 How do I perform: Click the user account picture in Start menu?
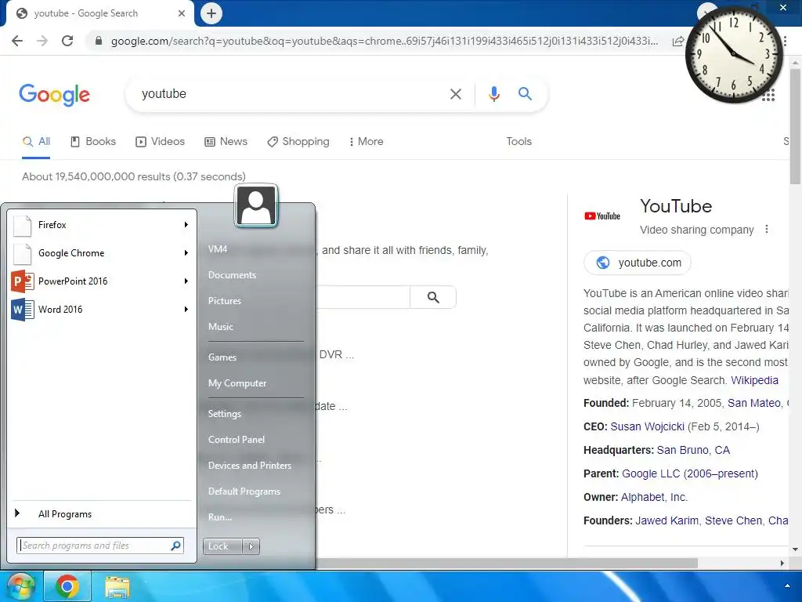tap(256, 205)
